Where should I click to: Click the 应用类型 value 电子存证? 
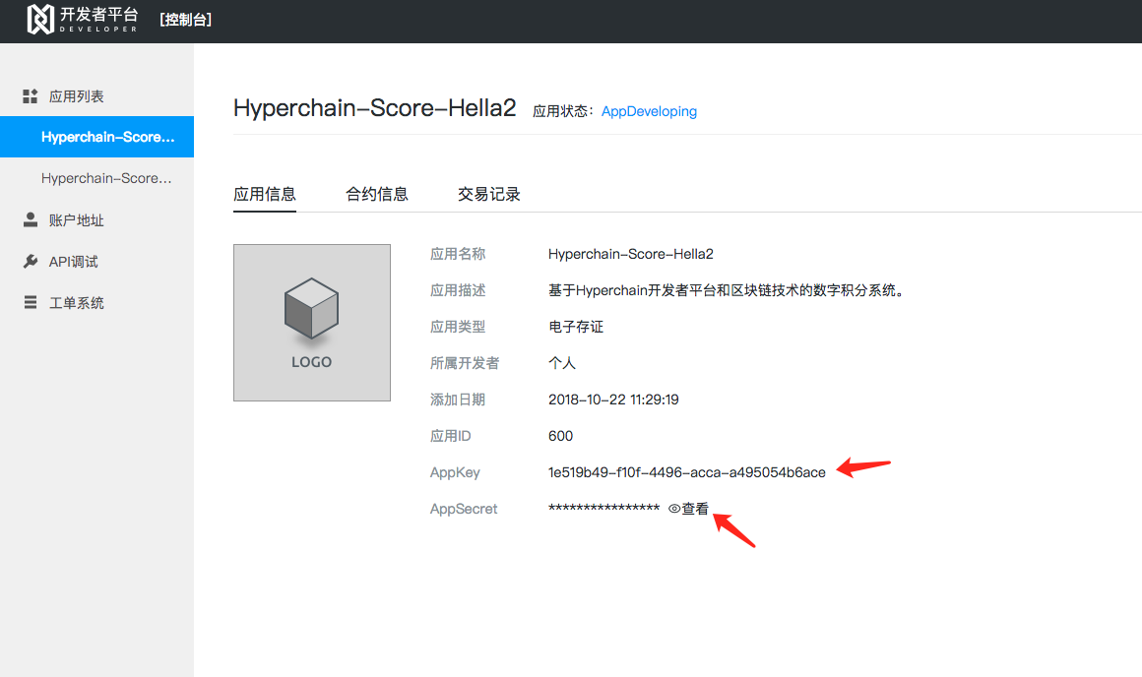tap(575, 327)
